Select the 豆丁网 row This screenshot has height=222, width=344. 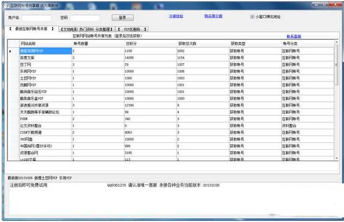171,65
